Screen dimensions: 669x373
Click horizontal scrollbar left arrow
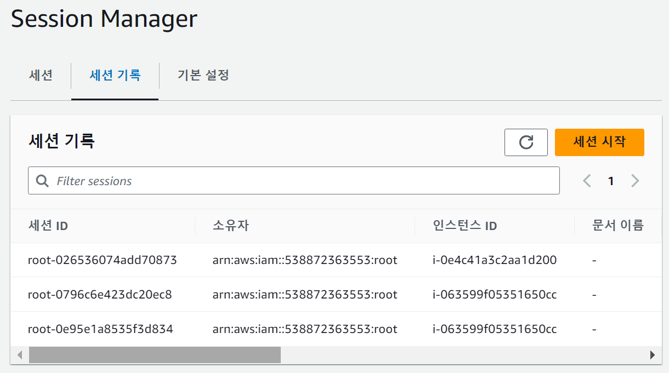[20, 355]
